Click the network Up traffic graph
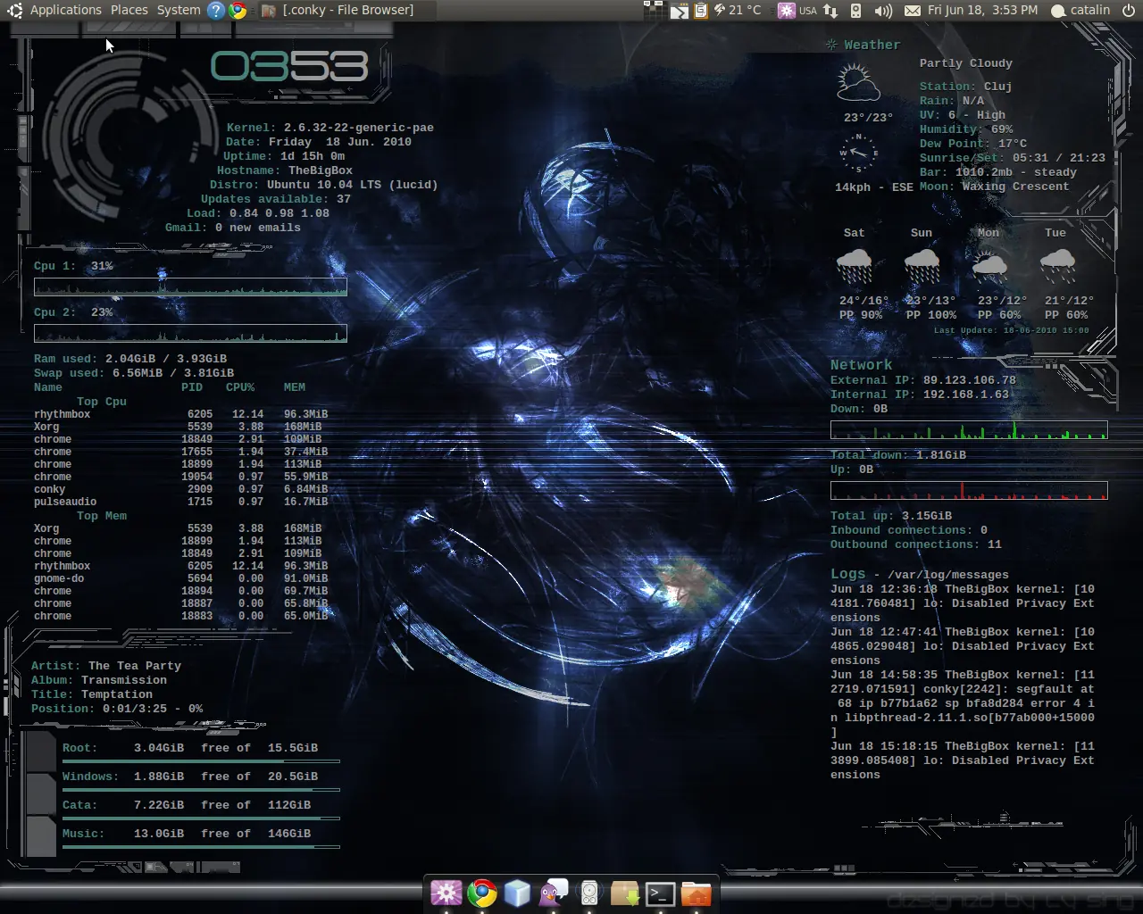 pyautogui.click(x=969, y=490)
